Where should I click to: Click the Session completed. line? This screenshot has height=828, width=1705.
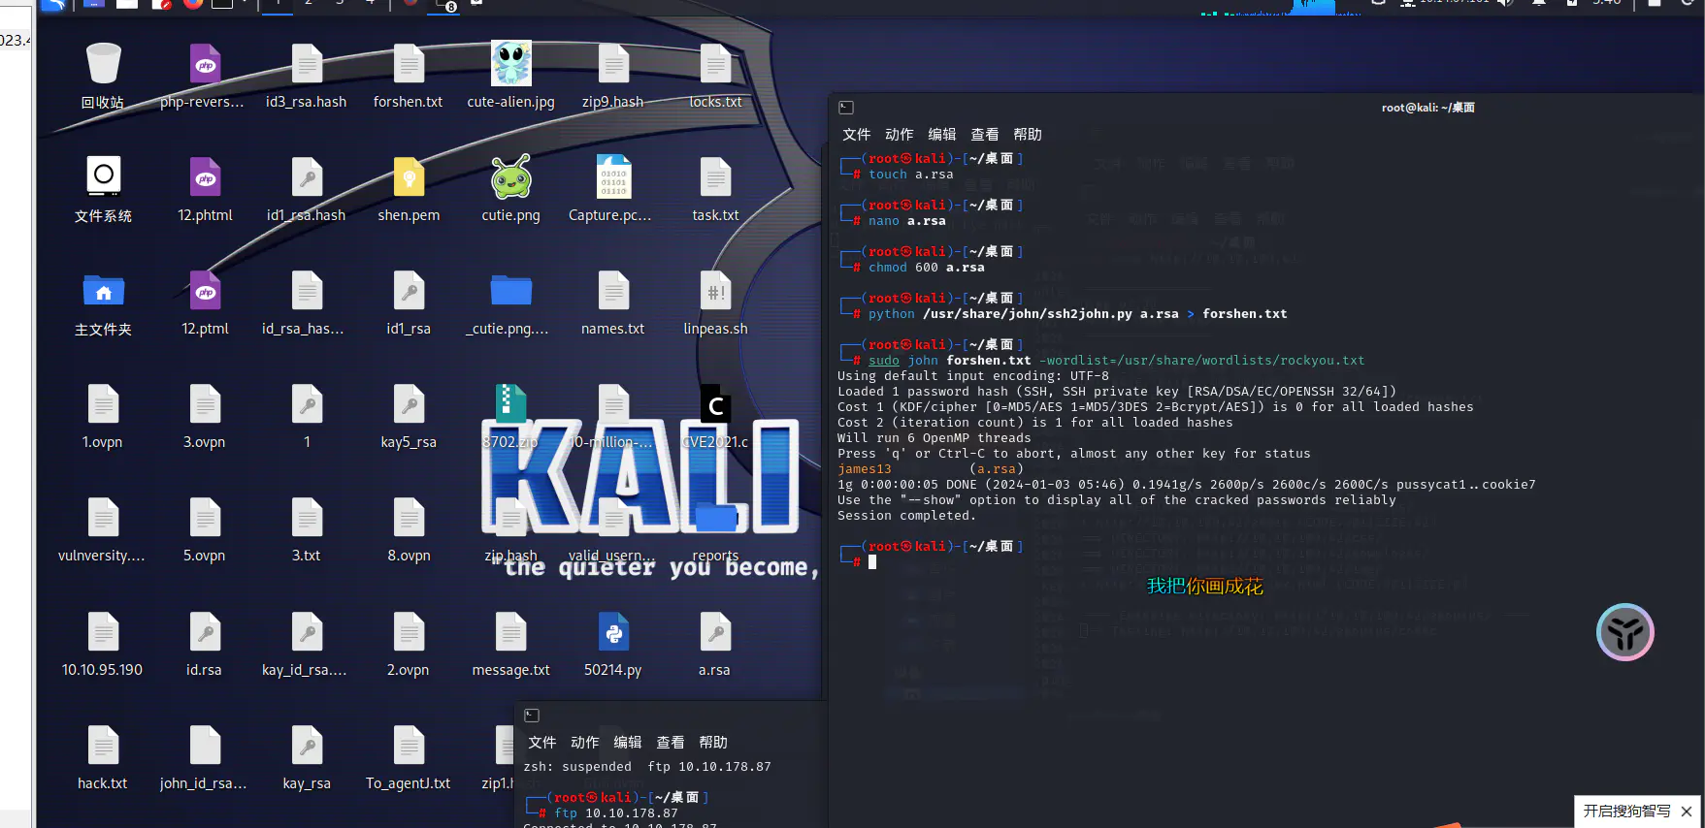[x=907, y=516]
